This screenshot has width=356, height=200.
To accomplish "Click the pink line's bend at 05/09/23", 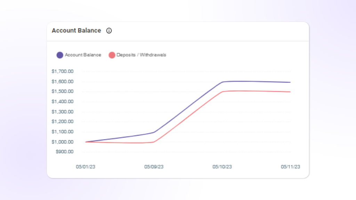I will 154,142.
